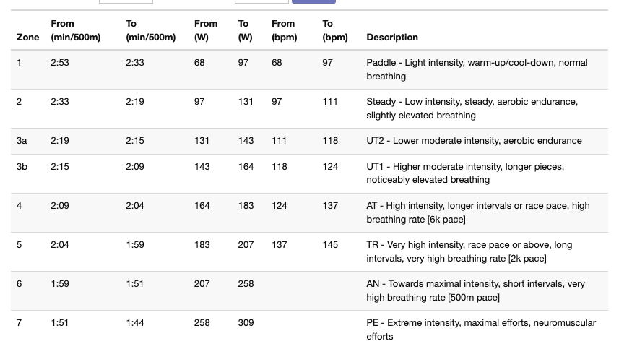The width and height of the screenshot is (619, 362).
Task: Click the Zone column header
Action: pos(27,37)
